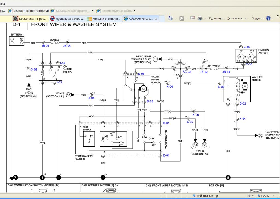Image resolution: width=280 pixels, height=199 pixels.
Task: Click the RSS feeds icon
Action: pos(182,18)
